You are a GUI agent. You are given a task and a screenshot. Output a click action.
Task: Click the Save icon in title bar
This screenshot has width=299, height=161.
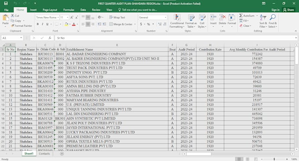pos(6,3)
